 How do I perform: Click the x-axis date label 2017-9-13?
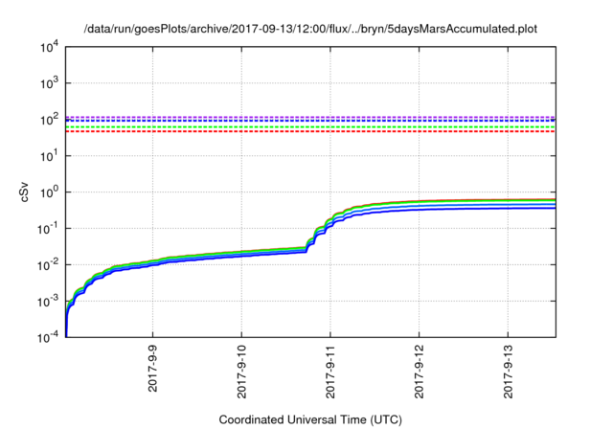click(x=508, y=372)
